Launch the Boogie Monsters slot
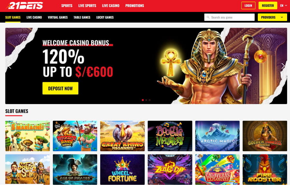 click(x=170, y=136)
